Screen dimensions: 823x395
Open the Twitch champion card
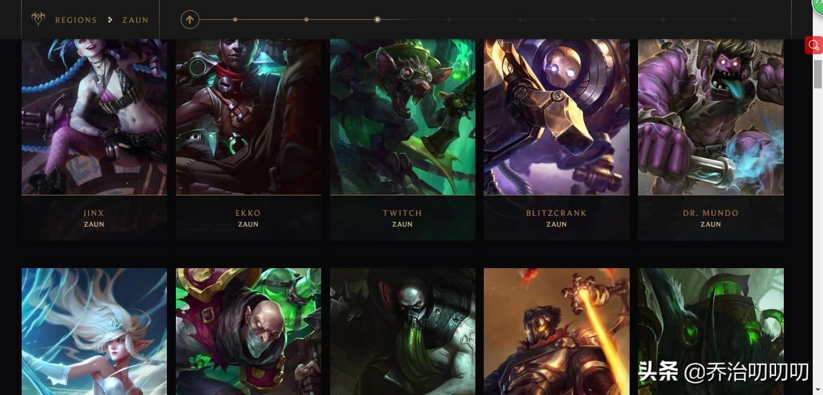coord(402,139)
